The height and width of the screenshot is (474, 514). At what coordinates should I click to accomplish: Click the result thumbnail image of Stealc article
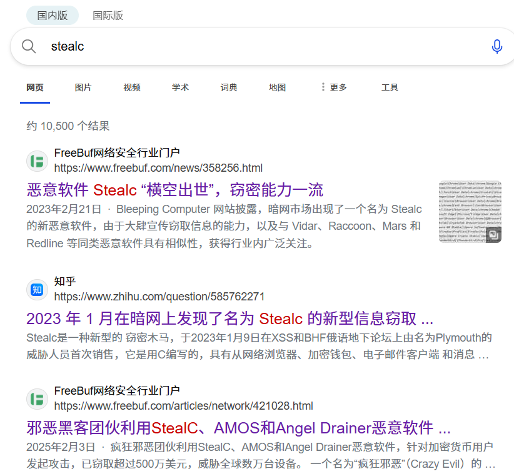click(470, 212)
